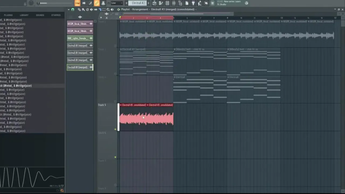Toggle the typing keyboard to piano icon
This screenshot has height=194, width=345.
77,3
